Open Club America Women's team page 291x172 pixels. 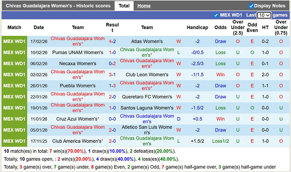(x=77, y=141)
